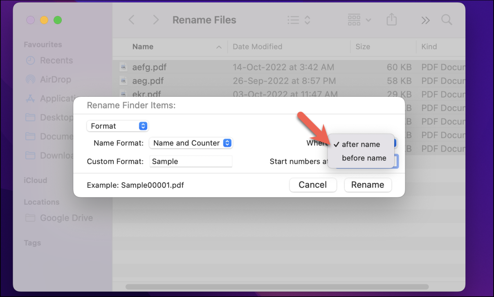Open AirDrop in the sidebar
Viewport: 494px width, 297px height.
pyautogui.click(x=55, y=79)
